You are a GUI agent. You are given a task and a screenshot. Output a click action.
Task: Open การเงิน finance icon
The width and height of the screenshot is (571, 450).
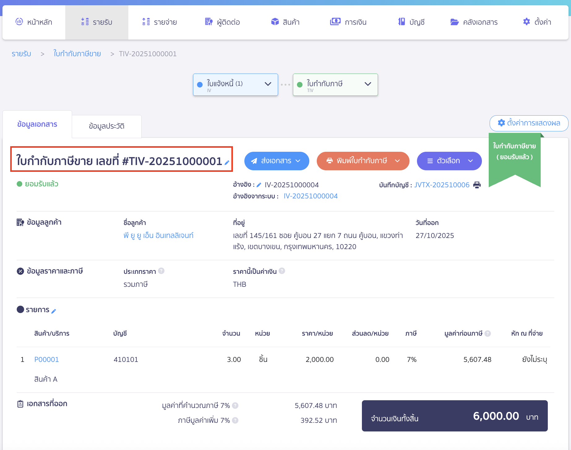click(x=335, y=22)
